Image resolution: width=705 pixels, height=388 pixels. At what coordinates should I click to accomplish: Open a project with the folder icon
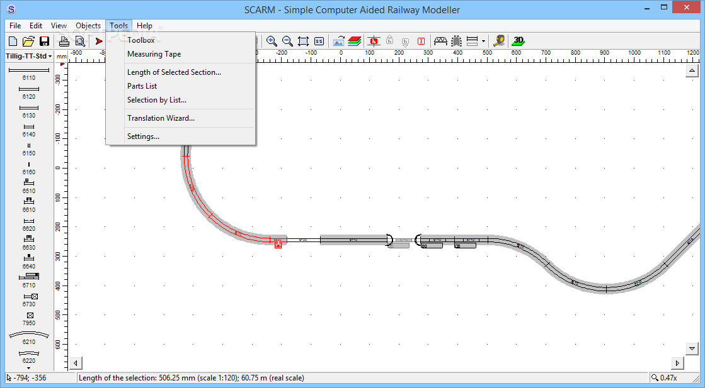[28, 42]
